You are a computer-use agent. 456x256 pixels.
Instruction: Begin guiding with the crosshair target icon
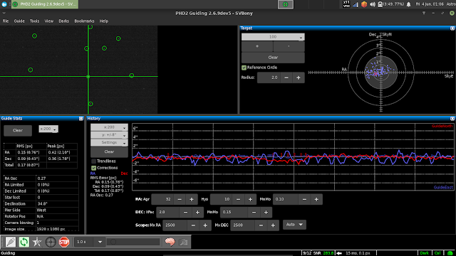[51, 242]
